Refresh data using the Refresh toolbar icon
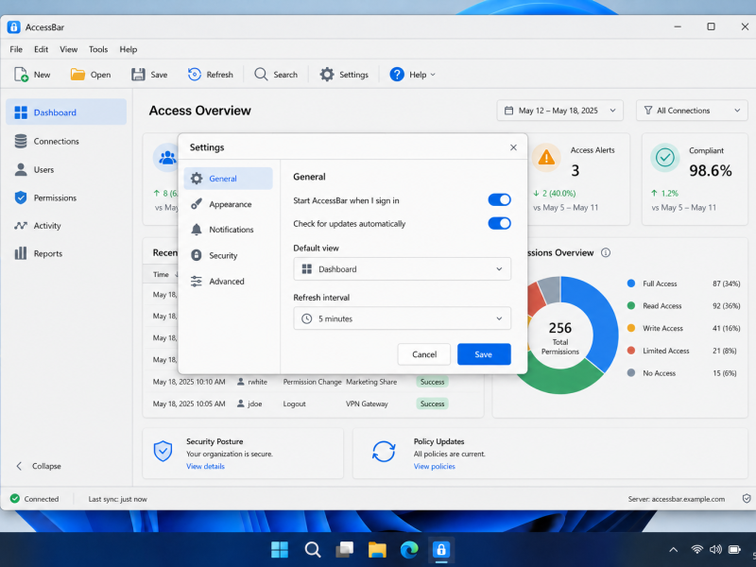Screen dimensions: 756x567 pos(195,75)
